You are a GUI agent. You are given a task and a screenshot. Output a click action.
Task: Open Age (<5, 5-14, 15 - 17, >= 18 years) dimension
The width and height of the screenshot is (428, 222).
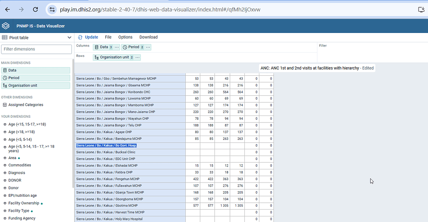[31, 148]
